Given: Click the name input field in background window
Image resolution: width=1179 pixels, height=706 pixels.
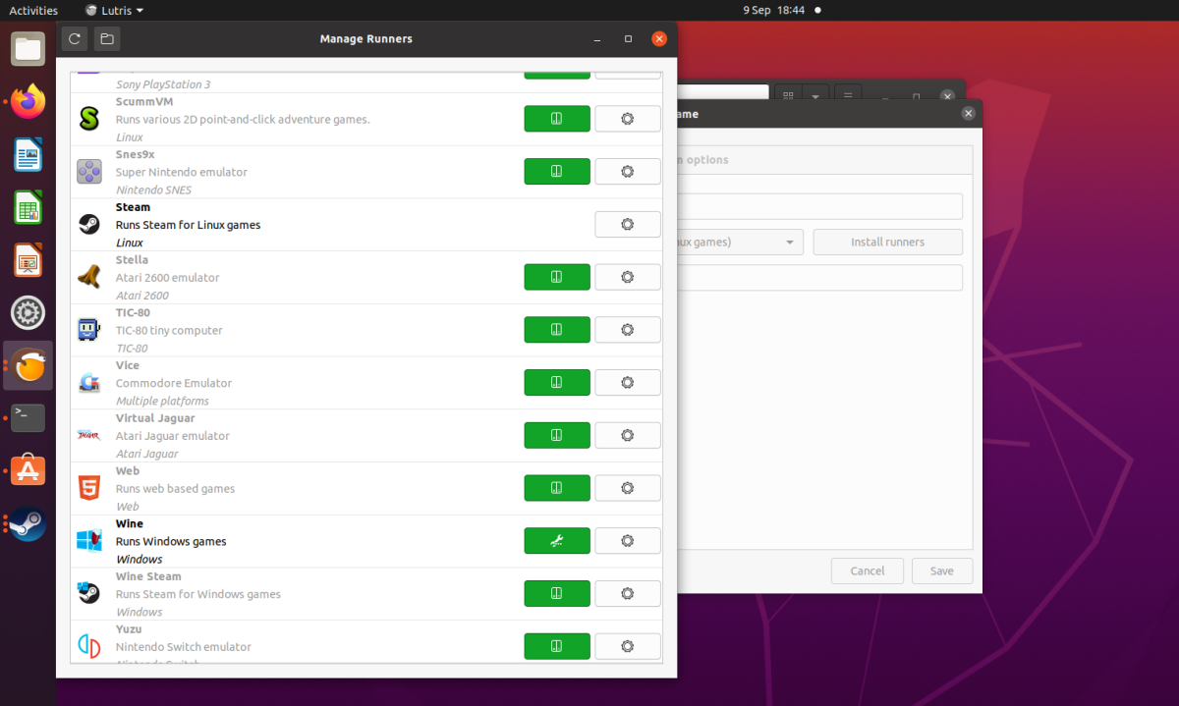Looking at the screenshot, I should 819,206.
